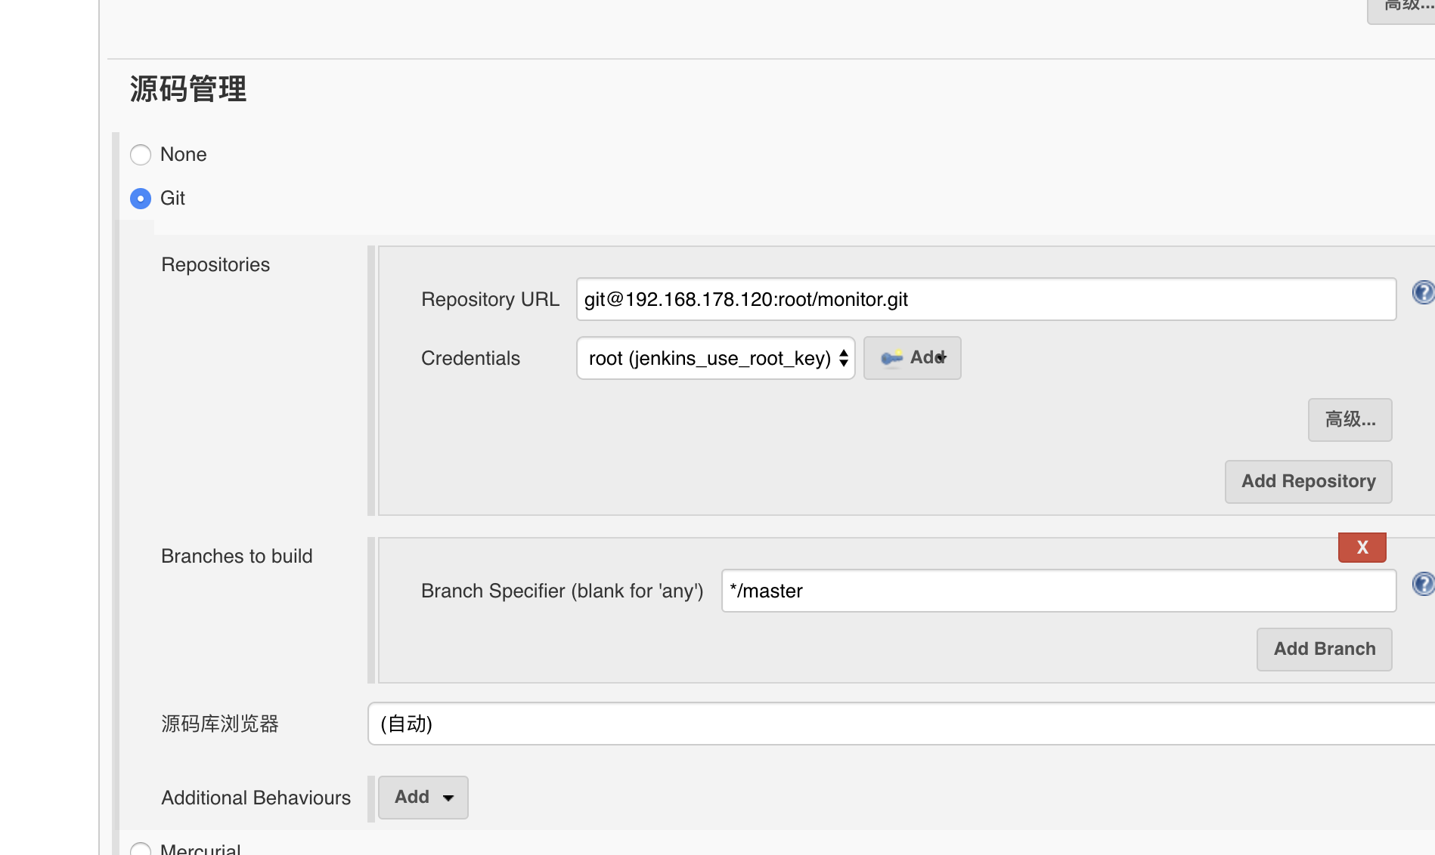The width and height of the screenshot is (1435, 855).
Task: Click the key icon on credentials Add button
Action: click(892, 358)
